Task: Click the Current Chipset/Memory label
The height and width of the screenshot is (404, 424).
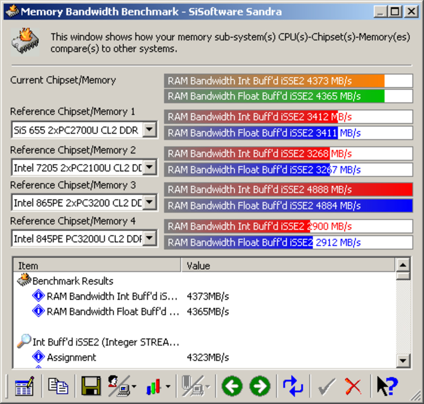Action: click(63, 80)
